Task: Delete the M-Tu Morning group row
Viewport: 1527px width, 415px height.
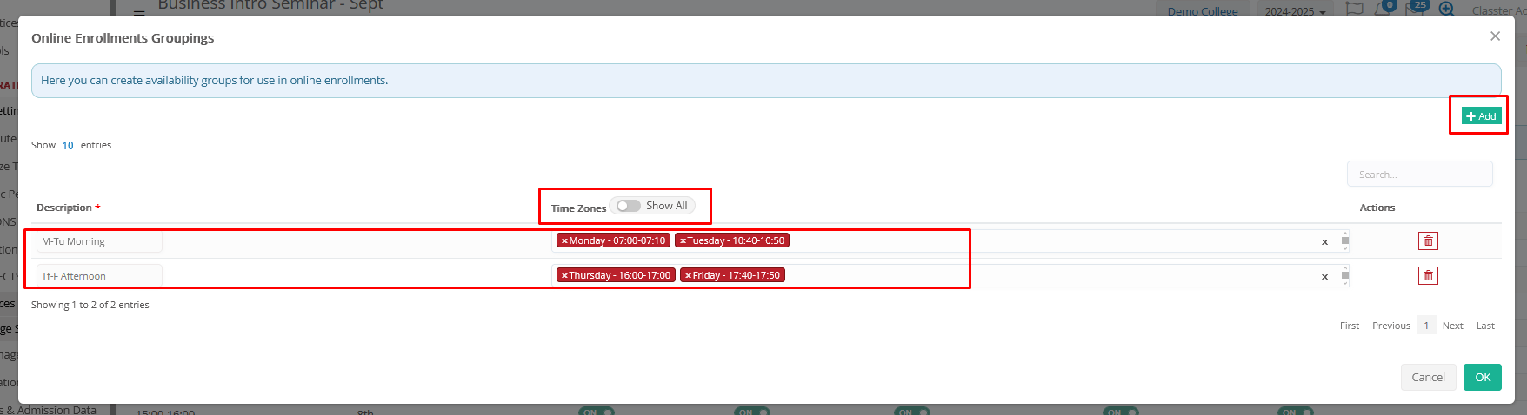Action: tap(1428, 241)
